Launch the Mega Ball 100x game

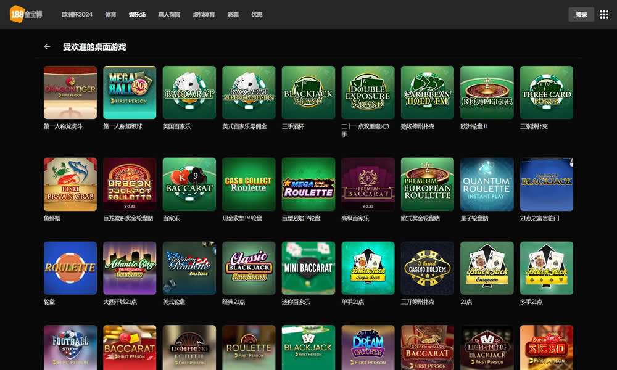coord(130,92)
